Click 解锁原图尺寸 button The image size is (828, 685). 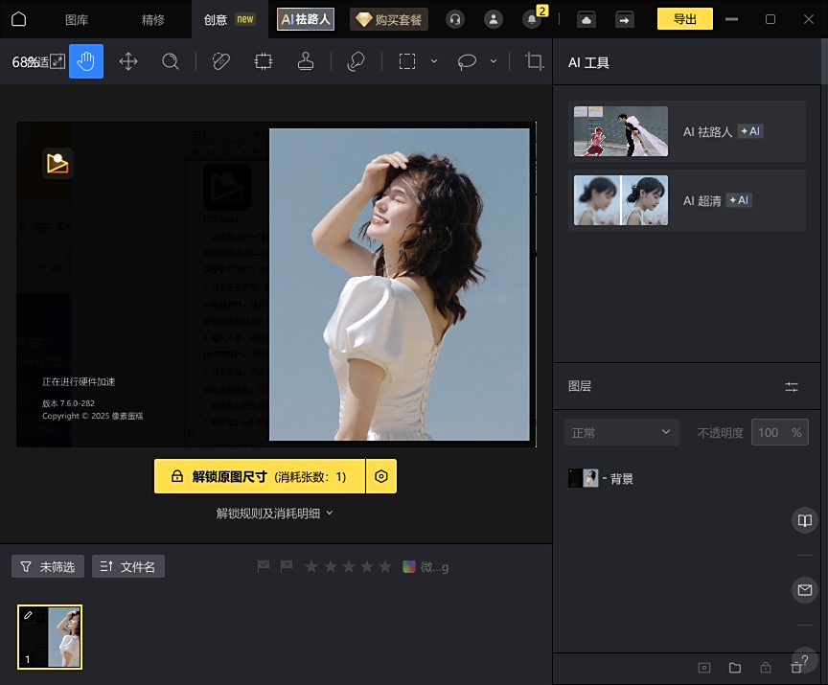(x=260, y=476)
